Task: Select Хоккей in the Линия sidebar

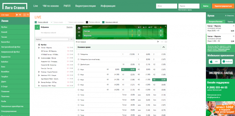Action: (x=15, y=32)
